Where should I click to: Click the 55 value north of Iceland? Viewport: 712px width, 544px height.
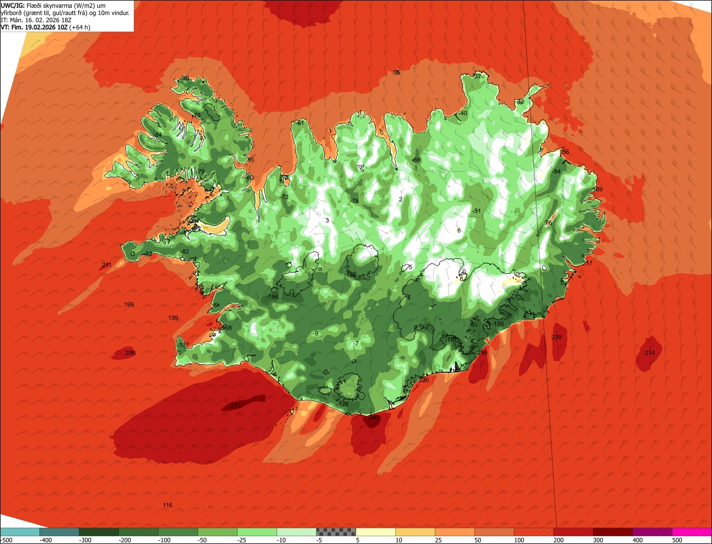point(397,72)
